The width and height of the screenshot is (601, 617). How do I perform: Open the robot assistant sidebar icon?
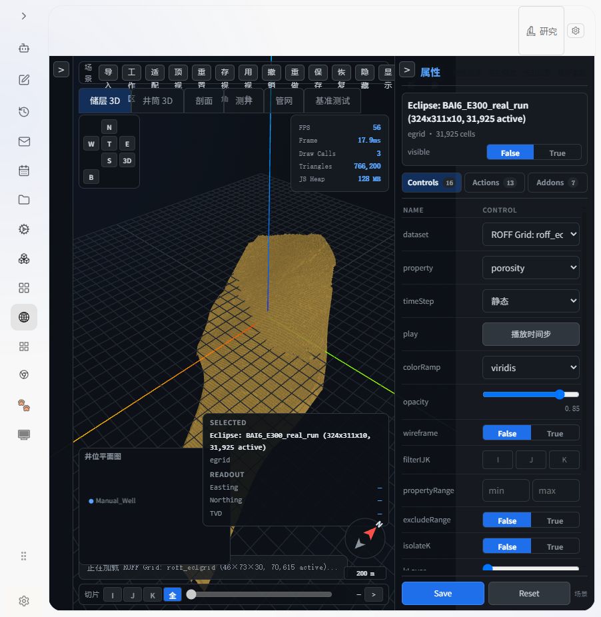coord(24,49)
